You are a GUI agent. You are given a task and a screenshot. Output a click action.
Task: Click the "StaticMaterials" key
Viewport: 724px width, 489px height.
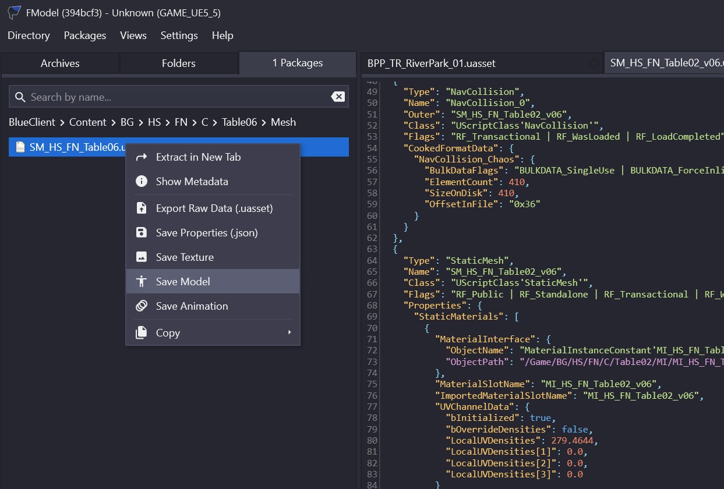pos(460,317)
